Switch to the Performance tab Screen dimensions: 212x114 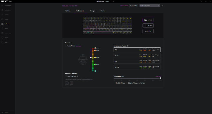80,11
